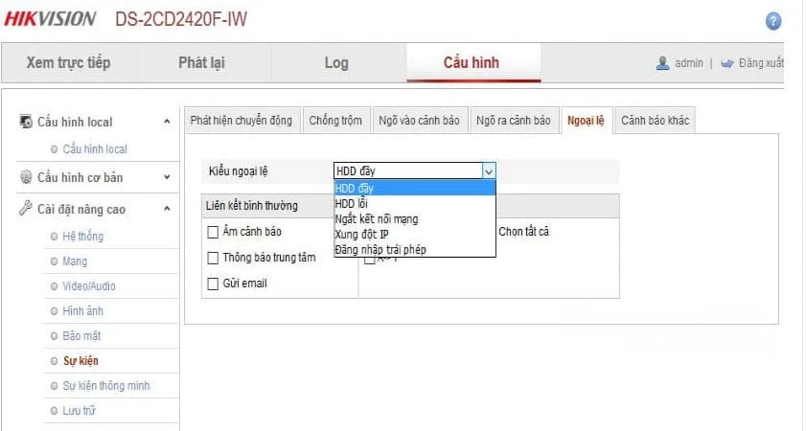Choose Đăng nhập trái phép in list

380,249
